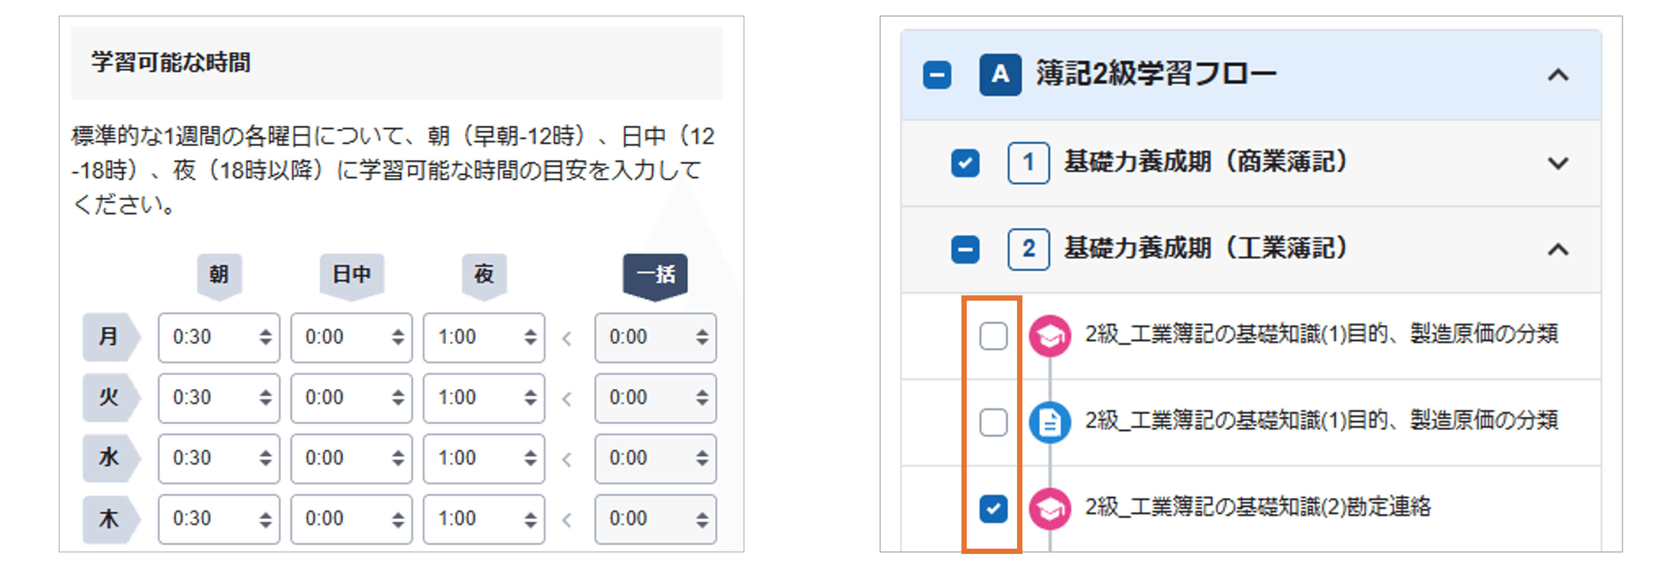This screenshot has width=1679, height=571.
Task: Expand the 基礎力養成期（商業簿記） section
Action: click(x=1558, y=163)
